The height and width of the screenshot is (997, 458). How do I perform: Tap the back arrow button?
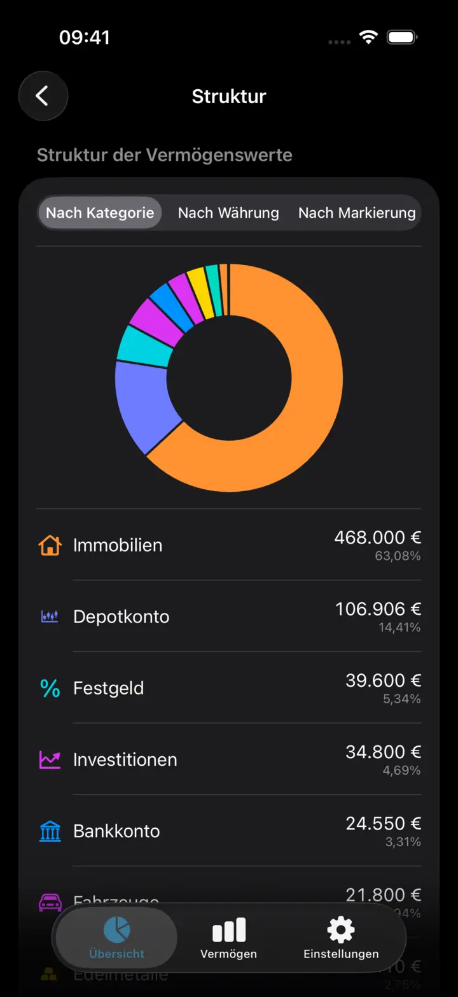click(x=43, y=96)
